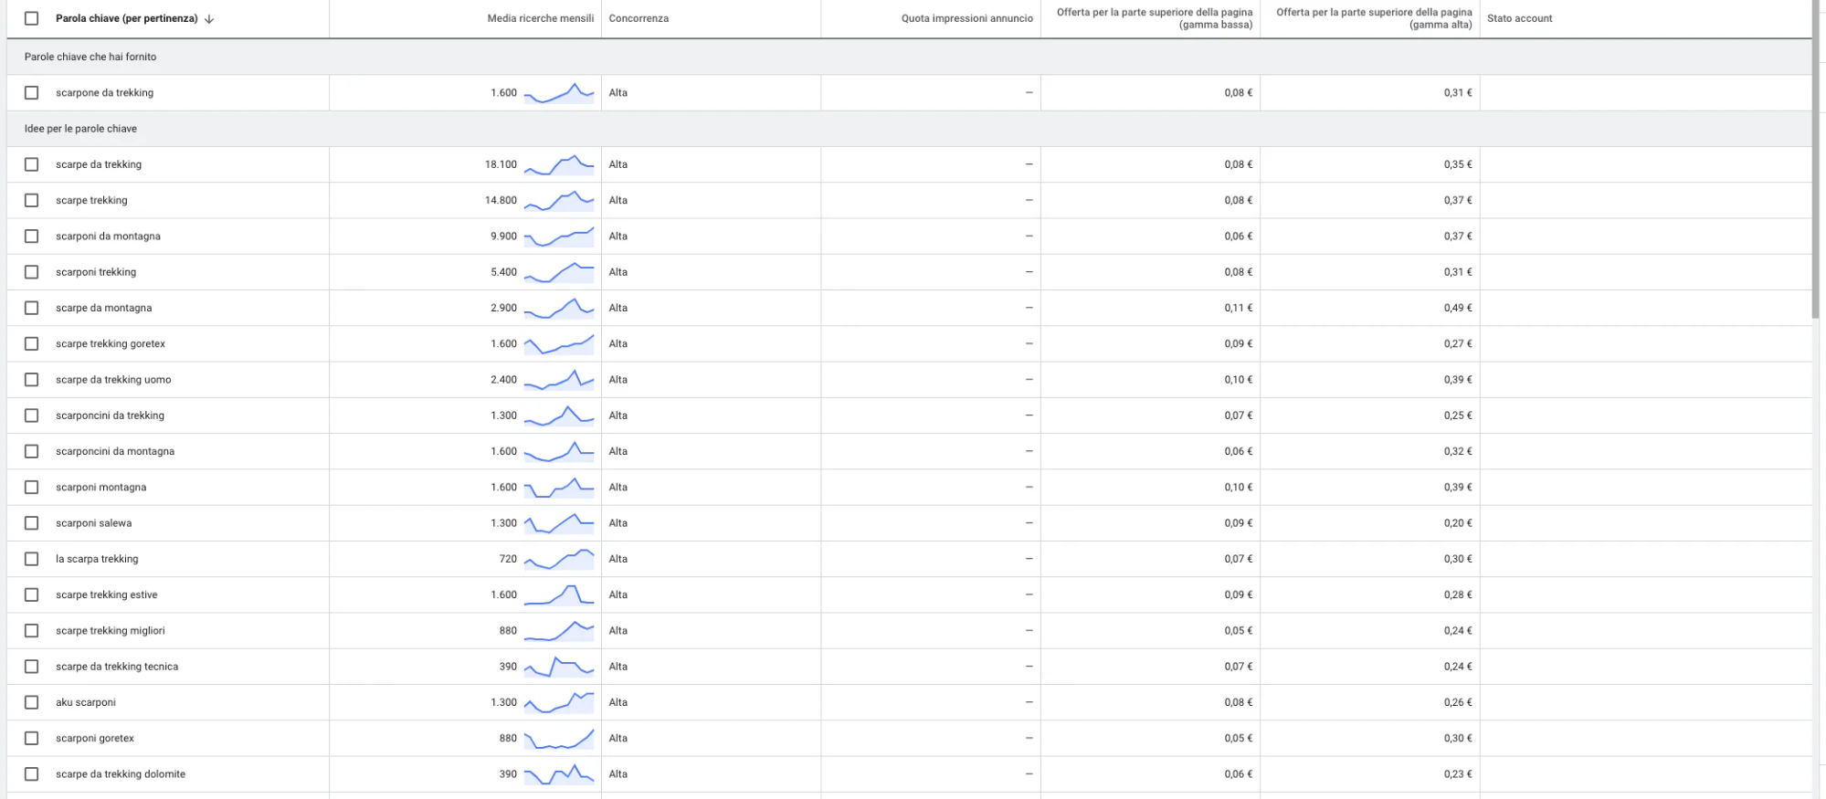This screenshot has height=799, width=1826.
Task: Sort by Media ricerche mensili column
Action: pos(541,18)
